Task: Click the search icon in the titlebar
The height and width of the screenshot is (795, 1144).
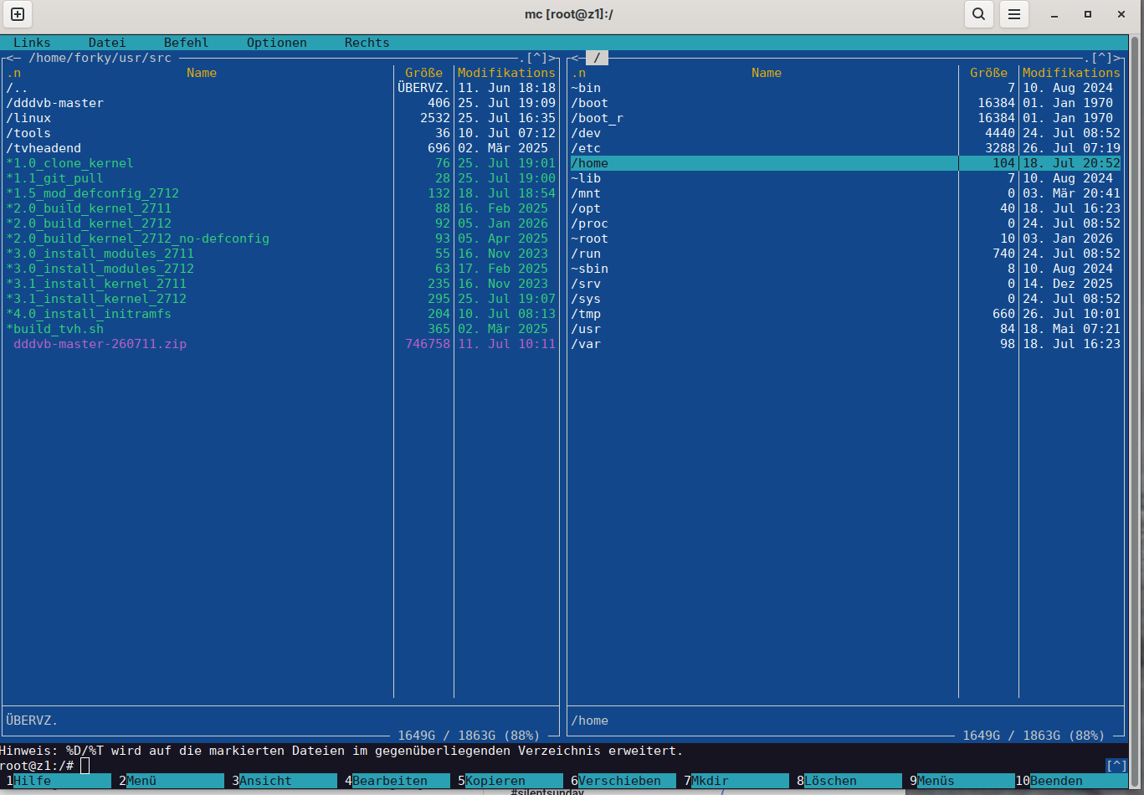Action: (978, 14)
